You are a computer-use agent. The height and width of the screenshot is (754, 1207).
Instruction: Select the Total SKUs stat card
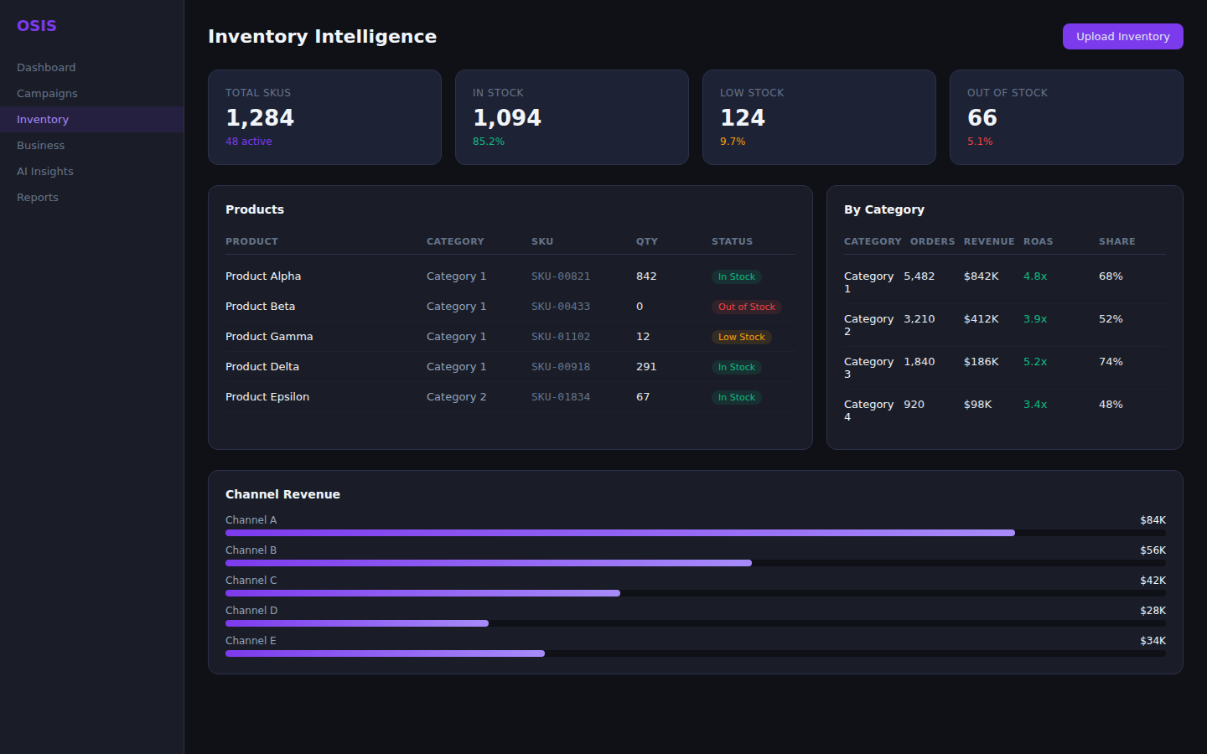pos(324,117)
